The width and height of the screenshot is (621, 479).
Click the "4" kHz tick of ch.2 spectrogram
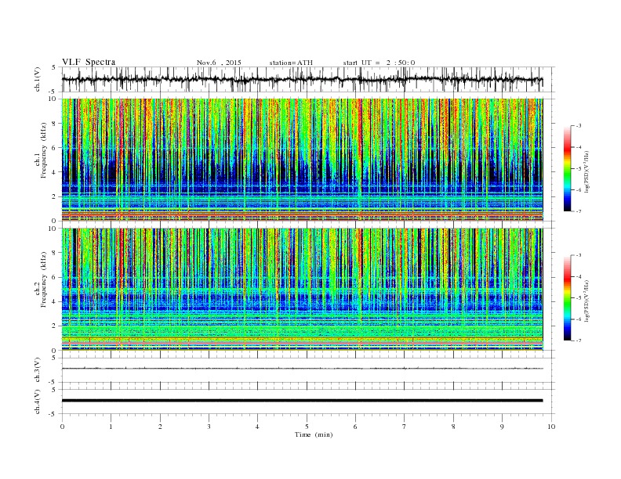click(54, 301)
